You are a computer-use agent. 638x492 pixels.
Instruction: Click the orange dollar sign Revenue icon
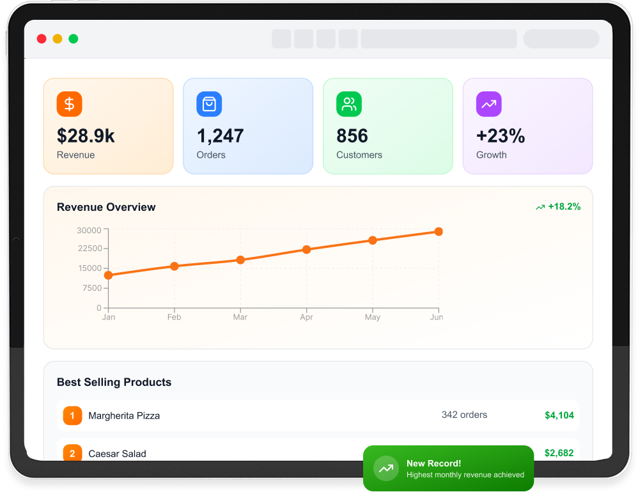[x=69, y=104]
